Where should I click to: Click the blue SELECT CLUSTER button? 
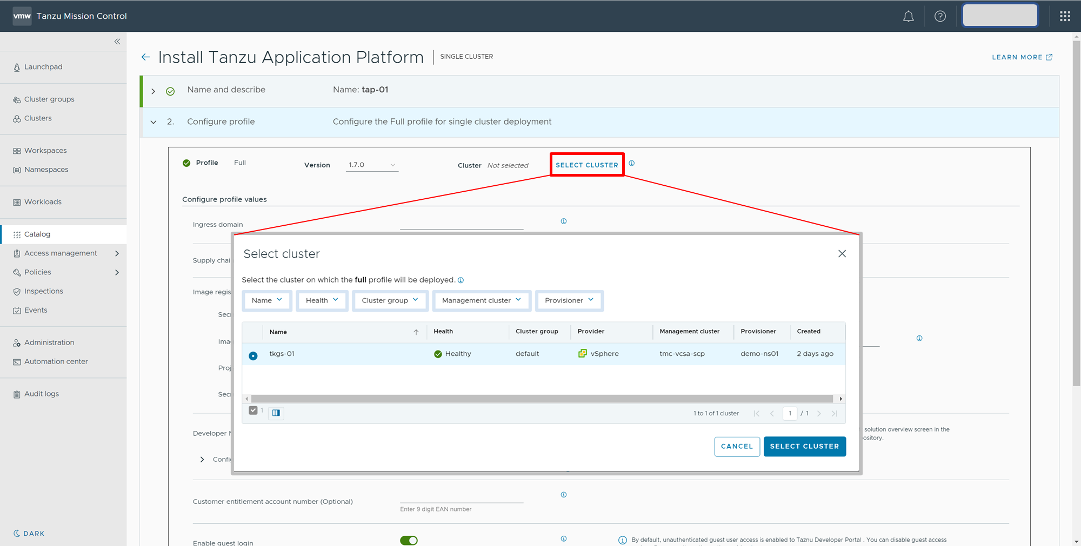804,447
